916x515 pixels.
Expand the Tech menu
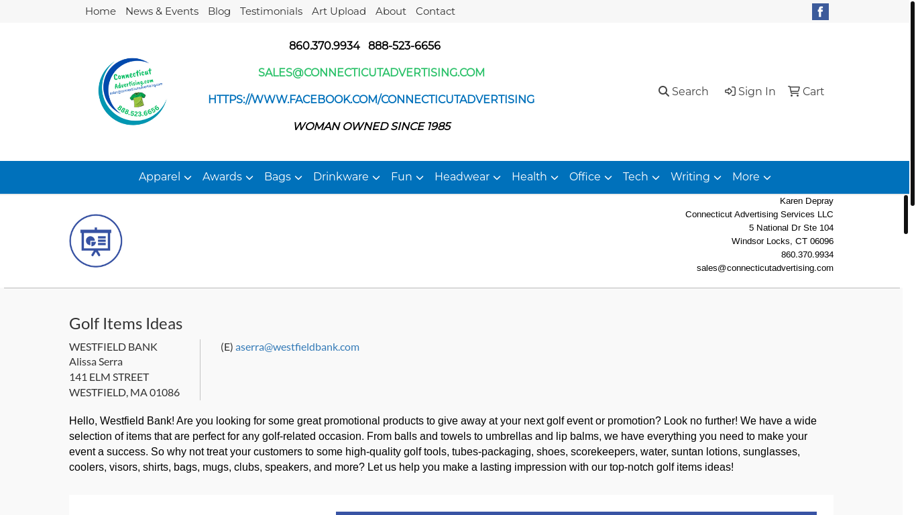pos(641,177)
